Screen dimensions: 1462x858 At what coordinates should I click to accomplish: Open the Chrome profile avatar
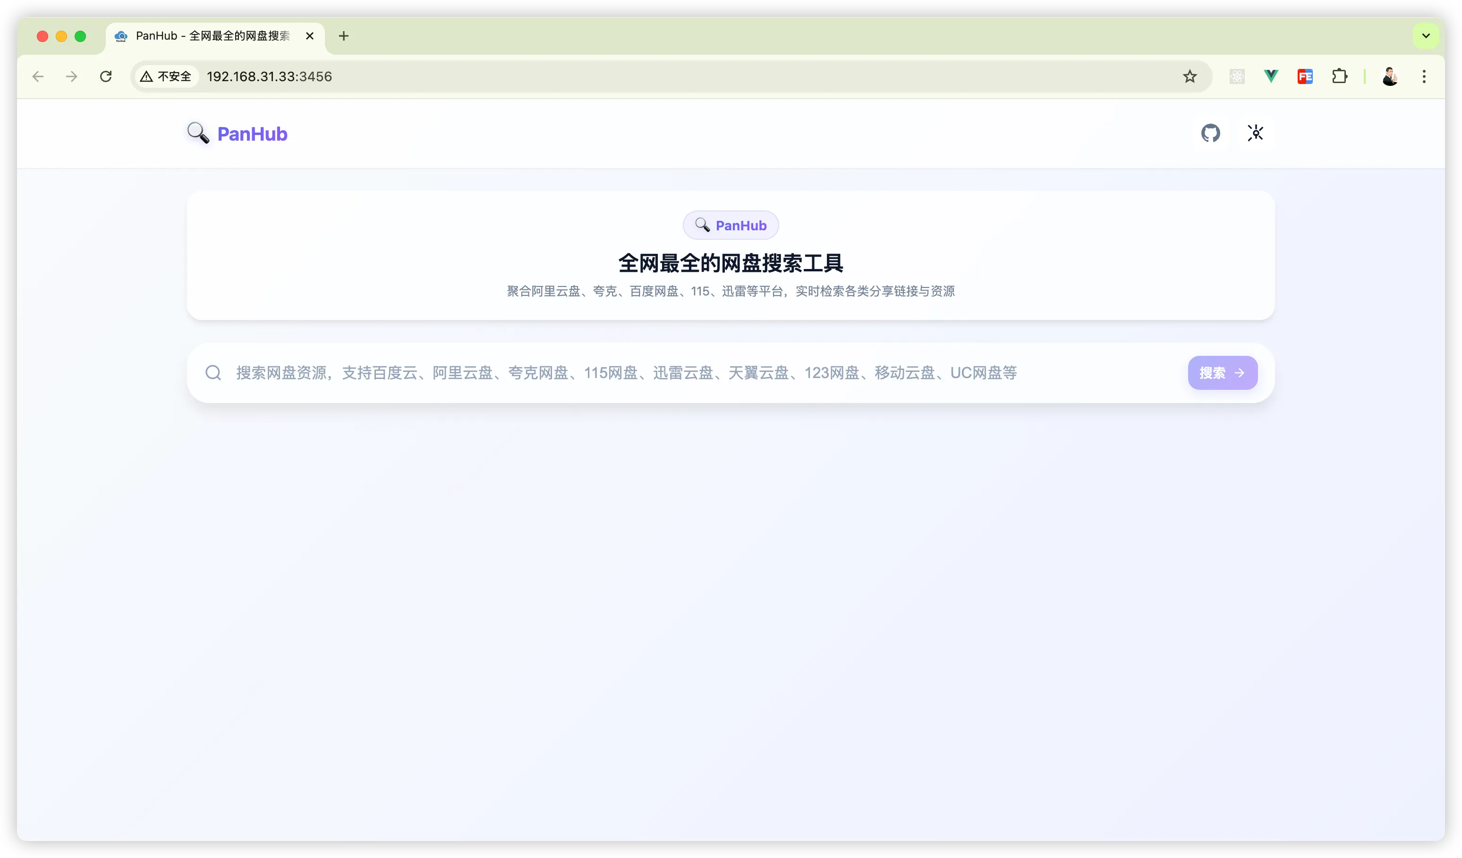[x=1390, y=76]
